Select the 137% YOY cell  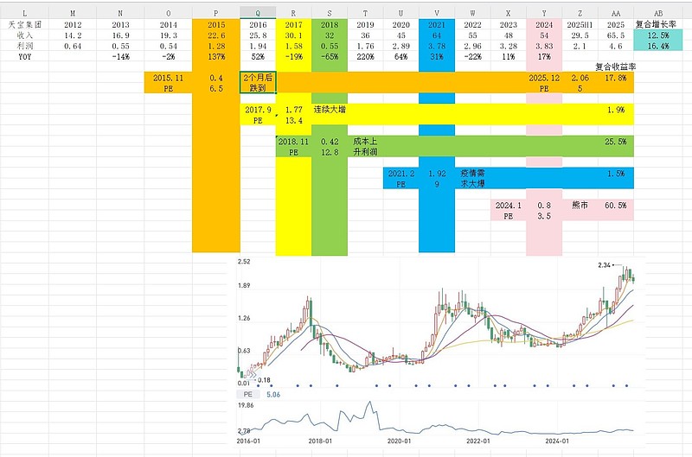point(215,56)
